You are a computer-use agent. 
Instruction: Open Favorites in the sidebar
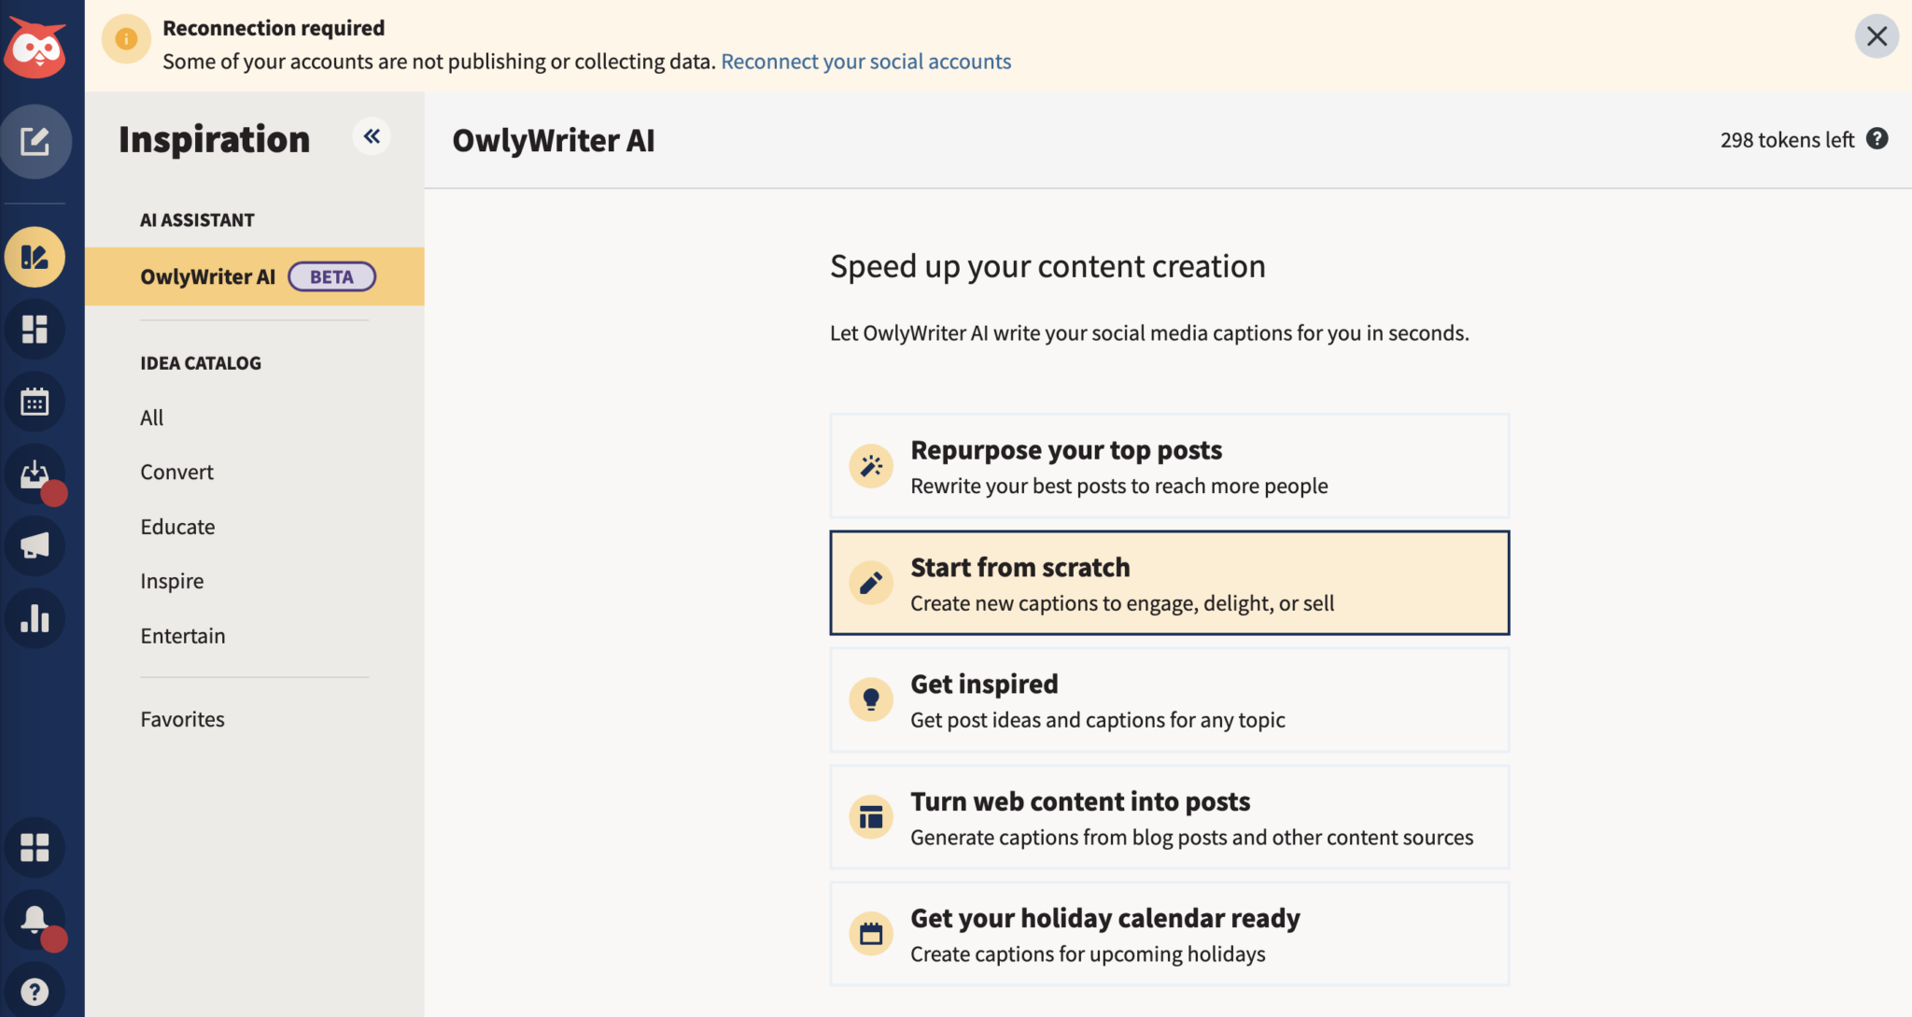182,719
